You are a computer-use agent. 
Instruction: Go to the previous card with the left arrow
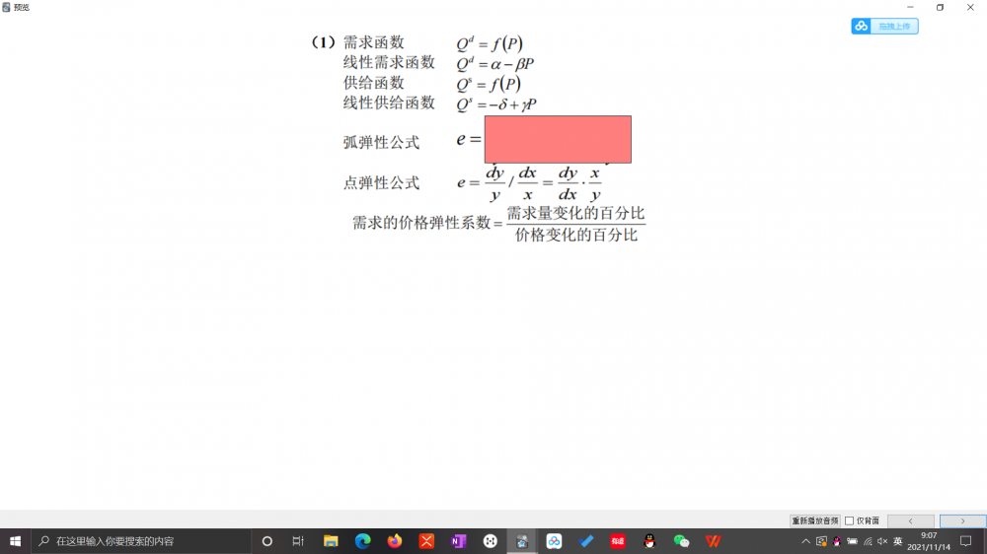coord(910,520)
